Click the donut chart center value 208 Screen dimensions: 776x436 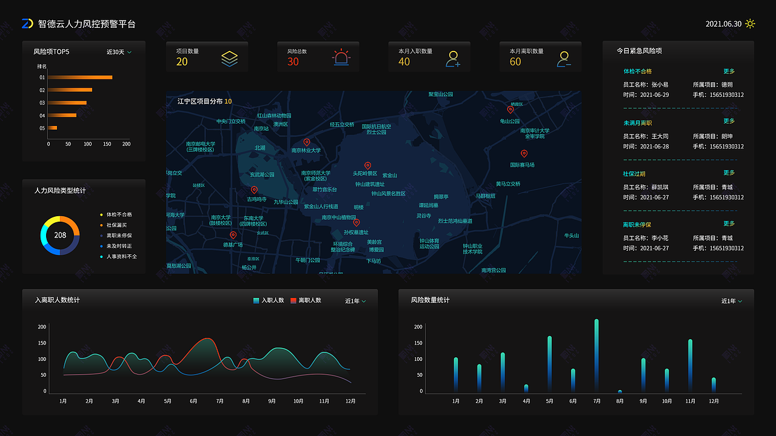60,235
